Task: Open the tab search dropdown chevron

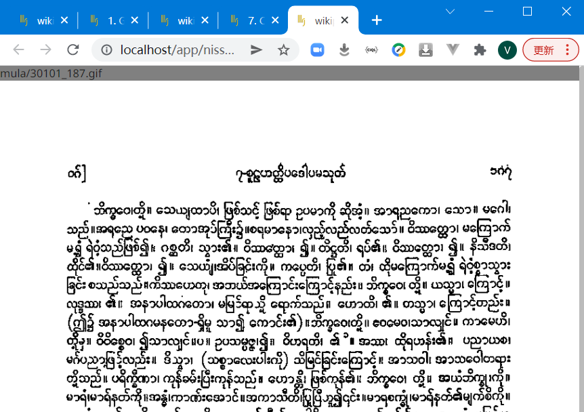Action: 451,12
